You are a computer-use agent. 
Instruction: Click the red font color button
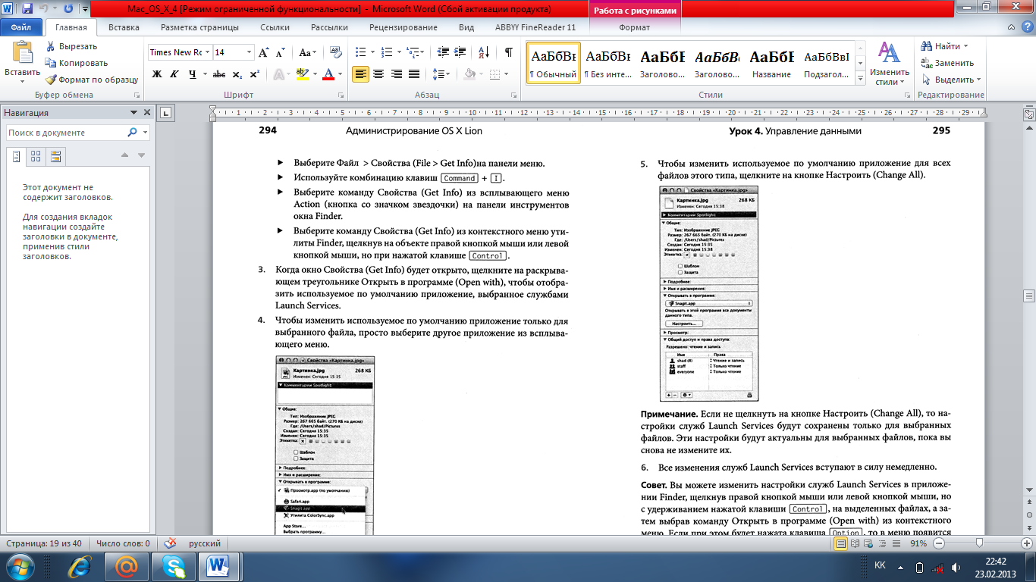click(x=328, y=74)
